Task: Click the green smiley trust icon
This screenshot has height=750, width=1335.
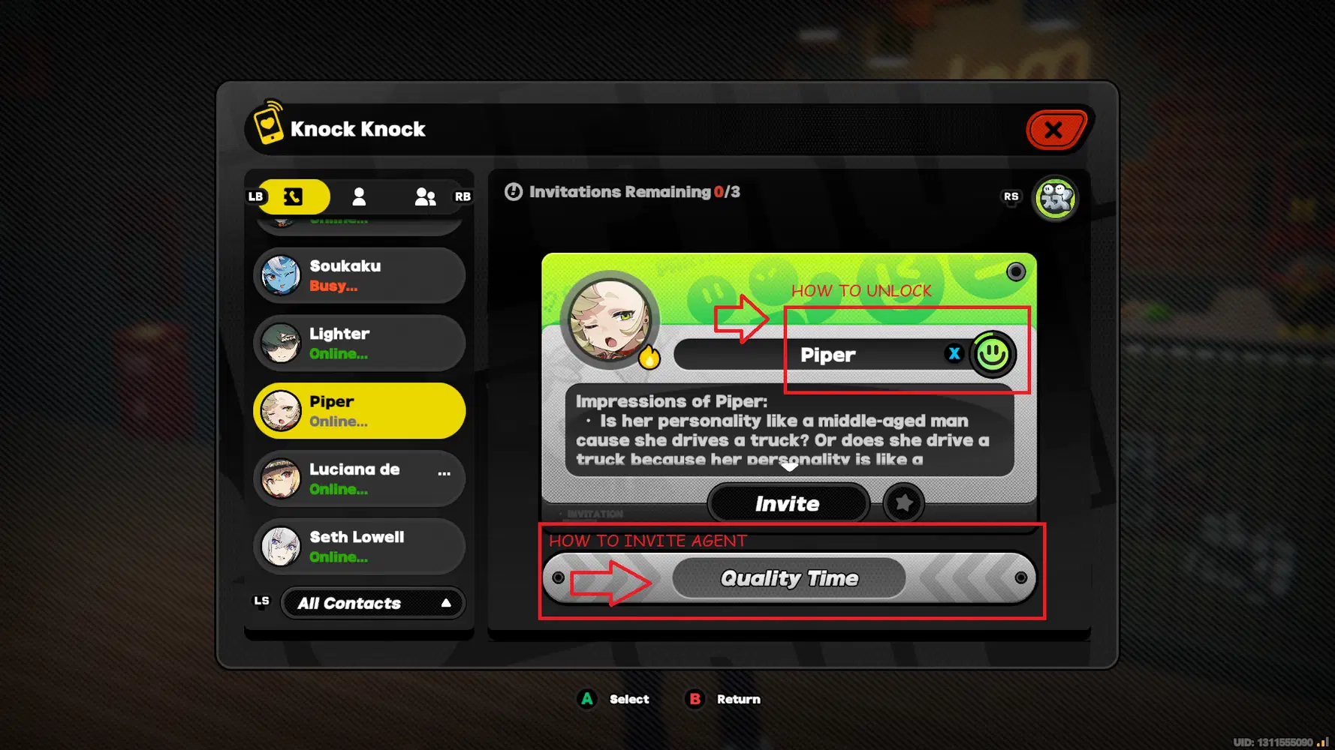Action: pos(993,354)
